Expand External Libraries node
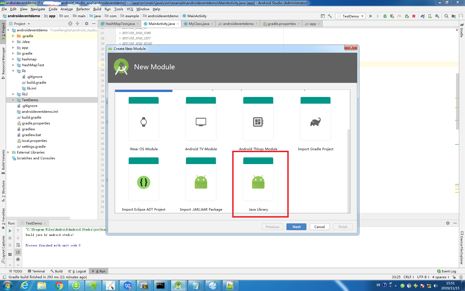 8,152
